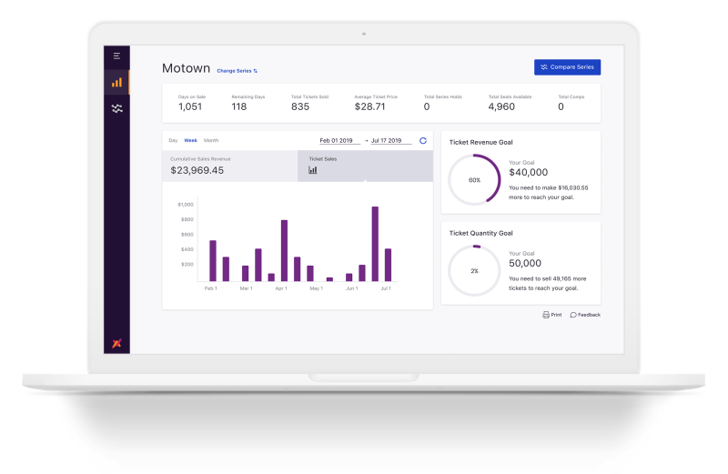The height and width of the screenshot is (474, 728).
Task: Switch chart view to Week
Action: (191, 140)
